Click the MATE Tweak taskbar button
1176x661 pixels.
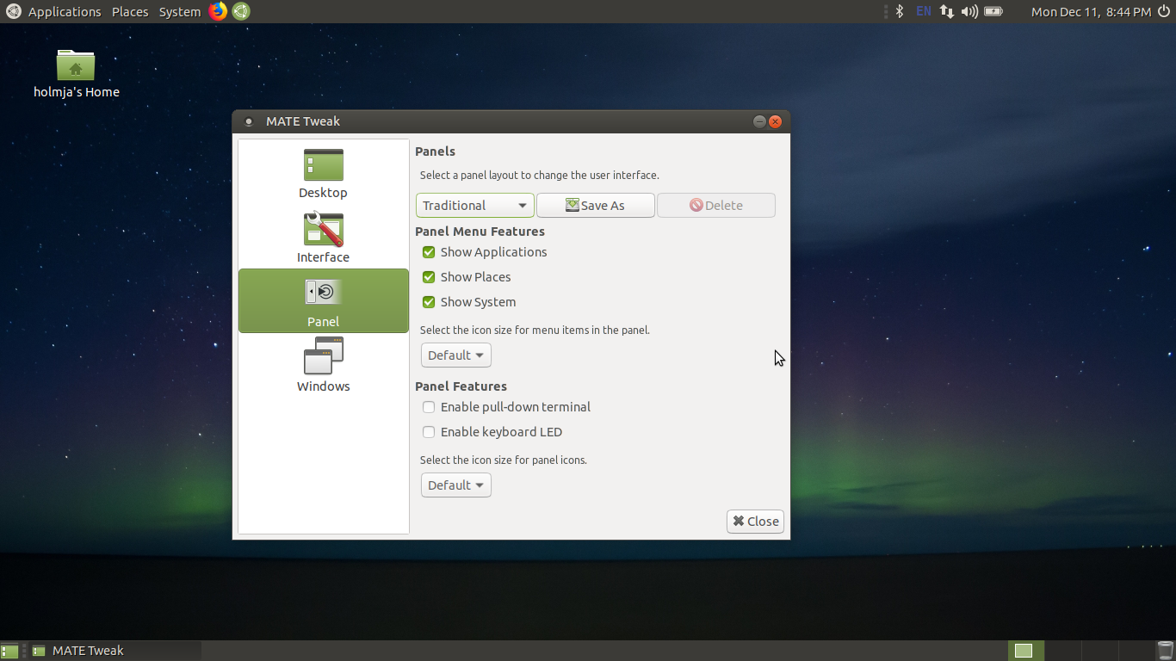point(115,651)
